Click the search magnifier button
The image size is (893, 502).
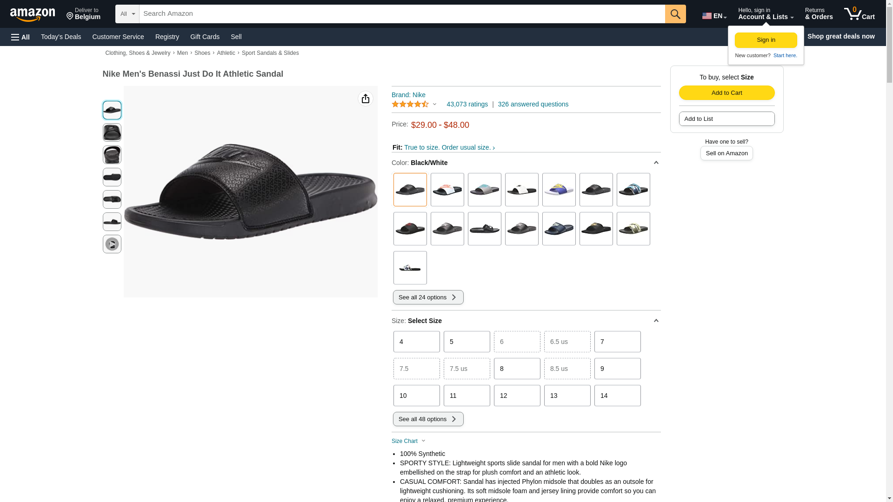(675, 14)
